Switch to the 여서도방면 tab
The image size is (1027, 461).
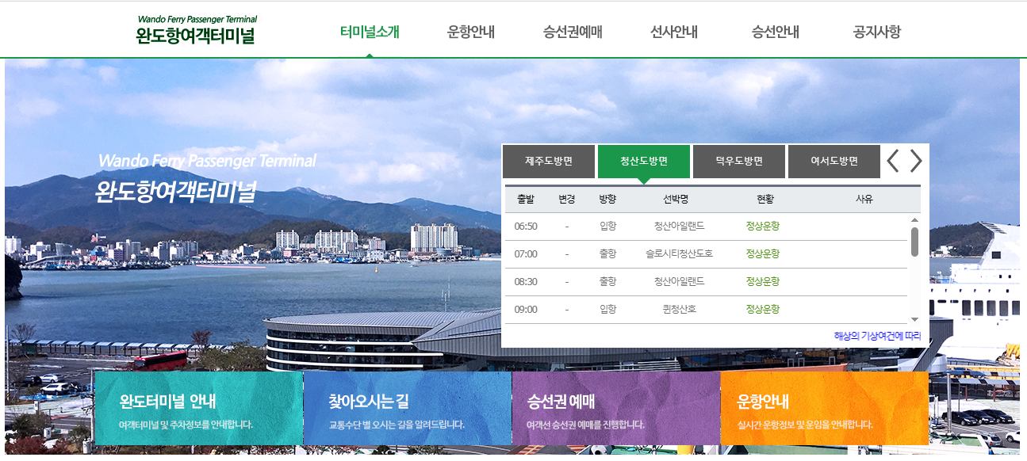[x=833, y=161]
